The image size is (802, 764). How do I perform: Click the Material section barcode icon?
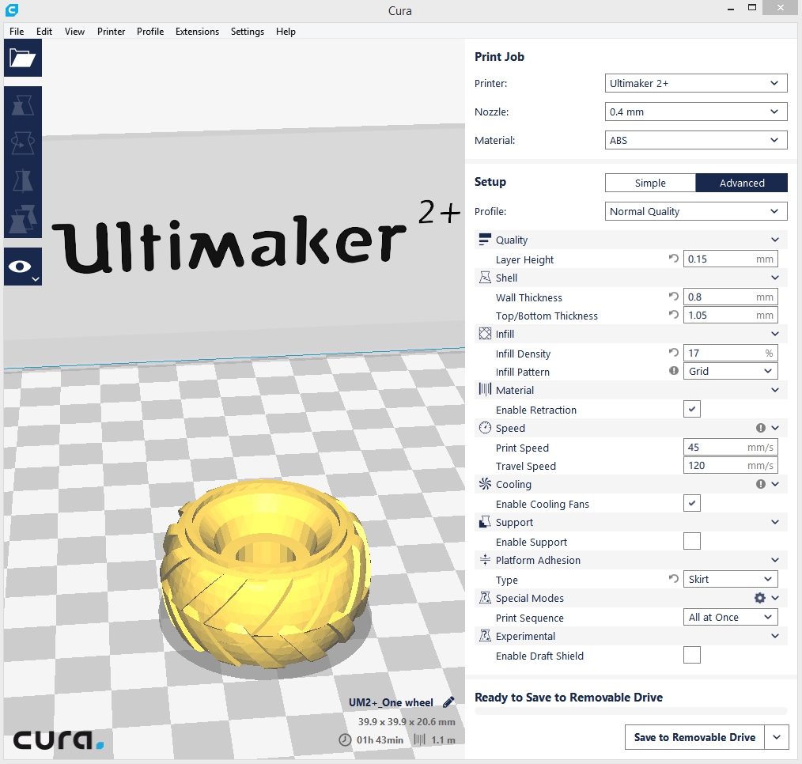[484, 390]
